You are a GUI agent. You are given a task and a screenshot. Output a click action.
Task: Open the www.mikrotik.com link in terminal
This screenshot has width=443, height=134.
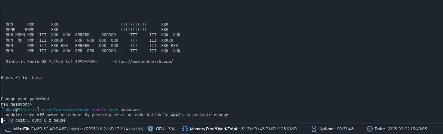coord(143,62)
